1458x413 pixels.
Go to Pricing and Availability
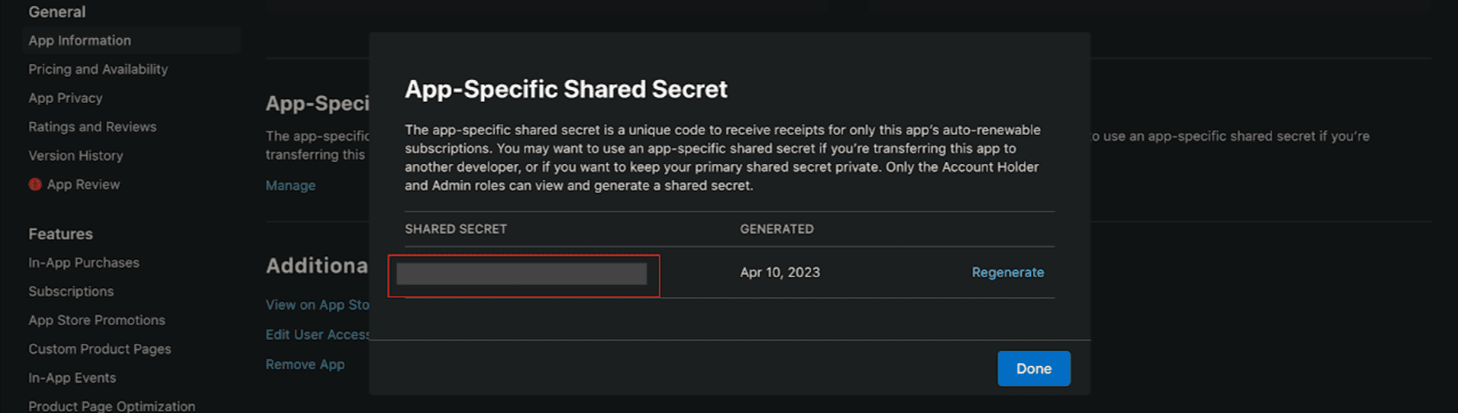click(x=98, y=69)
